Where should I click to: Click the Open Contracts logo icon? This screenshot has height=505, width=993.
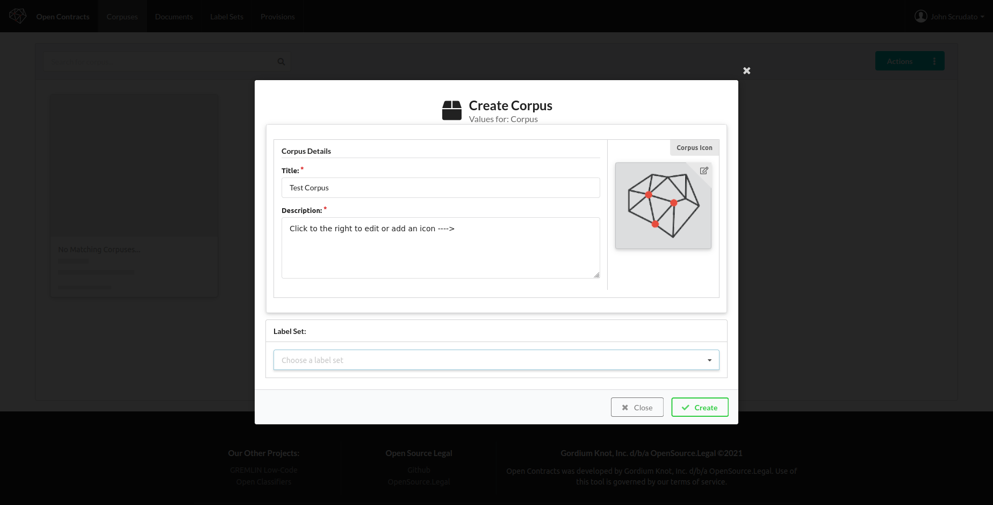tap(18, 16)
